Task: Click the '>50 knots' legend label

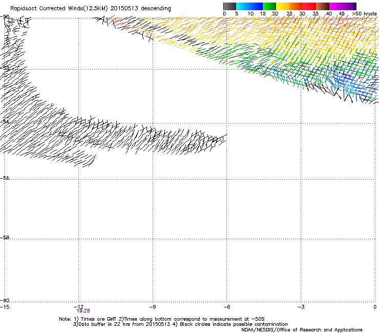Action: click(364, 14)
